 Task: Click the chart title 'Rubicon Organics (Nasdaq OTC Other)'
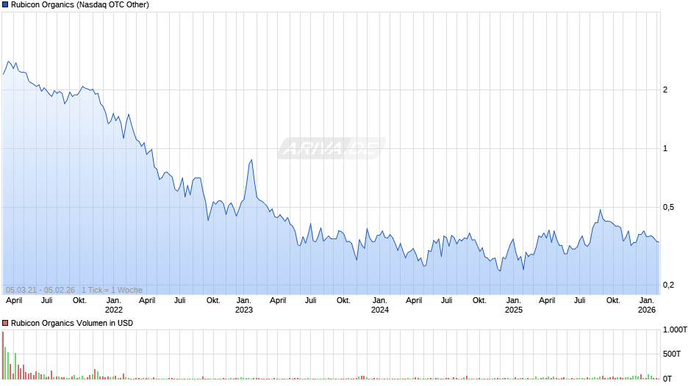pos(80,5)
